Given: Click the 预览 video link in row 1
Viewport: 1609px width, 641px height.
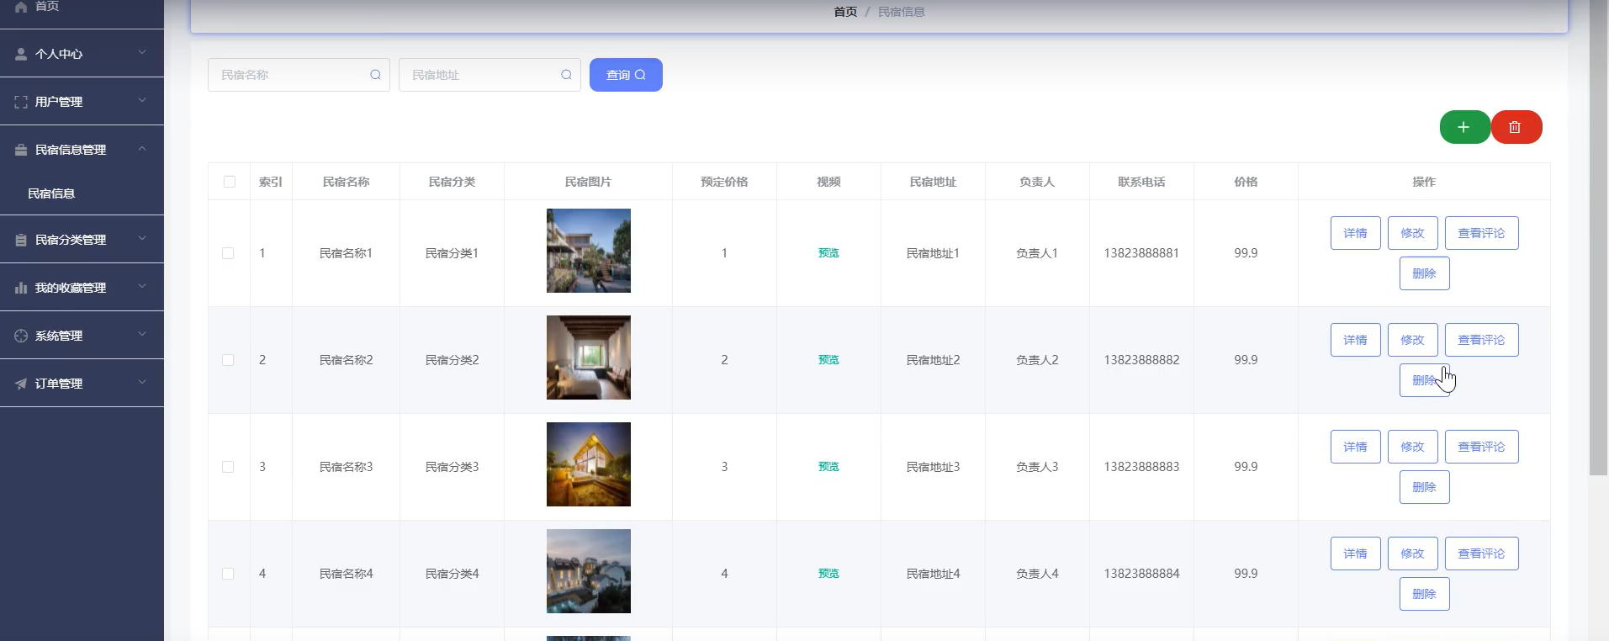Looking at the screenshot, I should 828,253.
